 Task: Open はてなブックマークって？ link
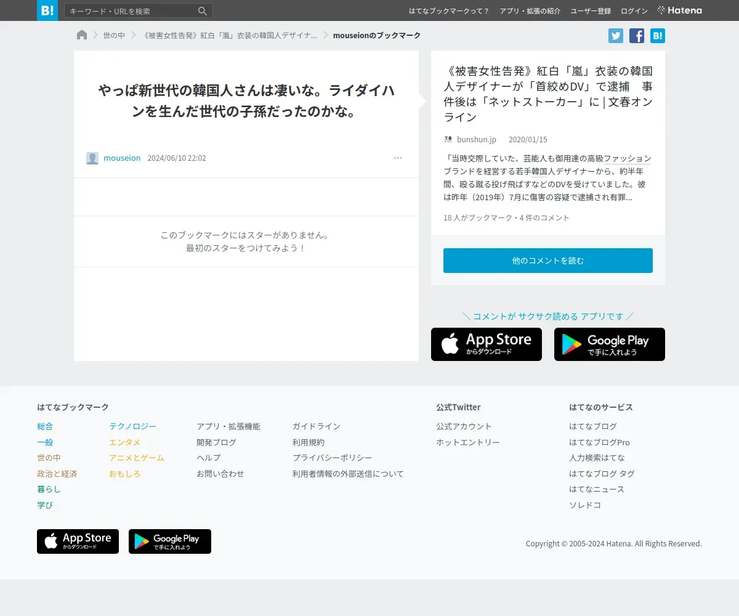[x=449, y=11]
